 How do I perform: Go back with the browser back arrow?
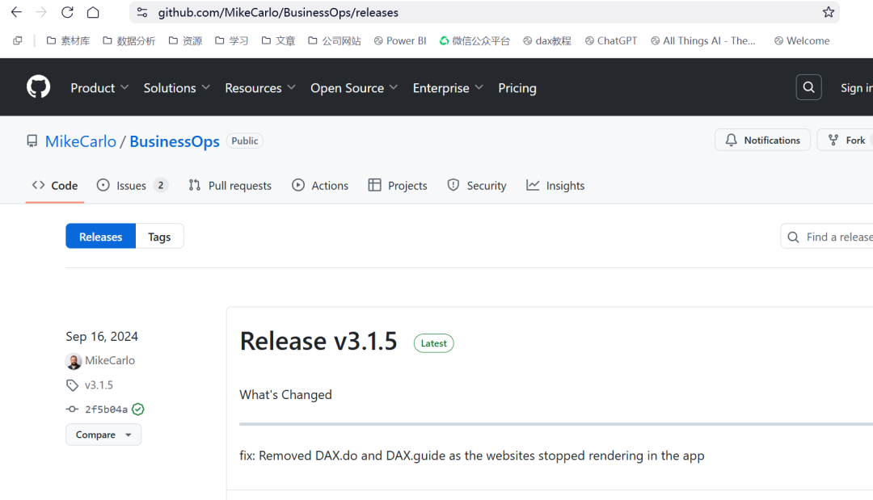tap(16, 12)
